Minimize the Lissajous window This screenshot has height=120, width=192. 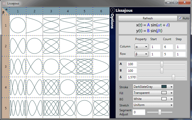pos(169,2)
